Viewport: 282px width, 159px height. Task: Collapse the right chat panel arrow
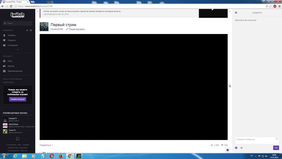[x=230, y=11]
